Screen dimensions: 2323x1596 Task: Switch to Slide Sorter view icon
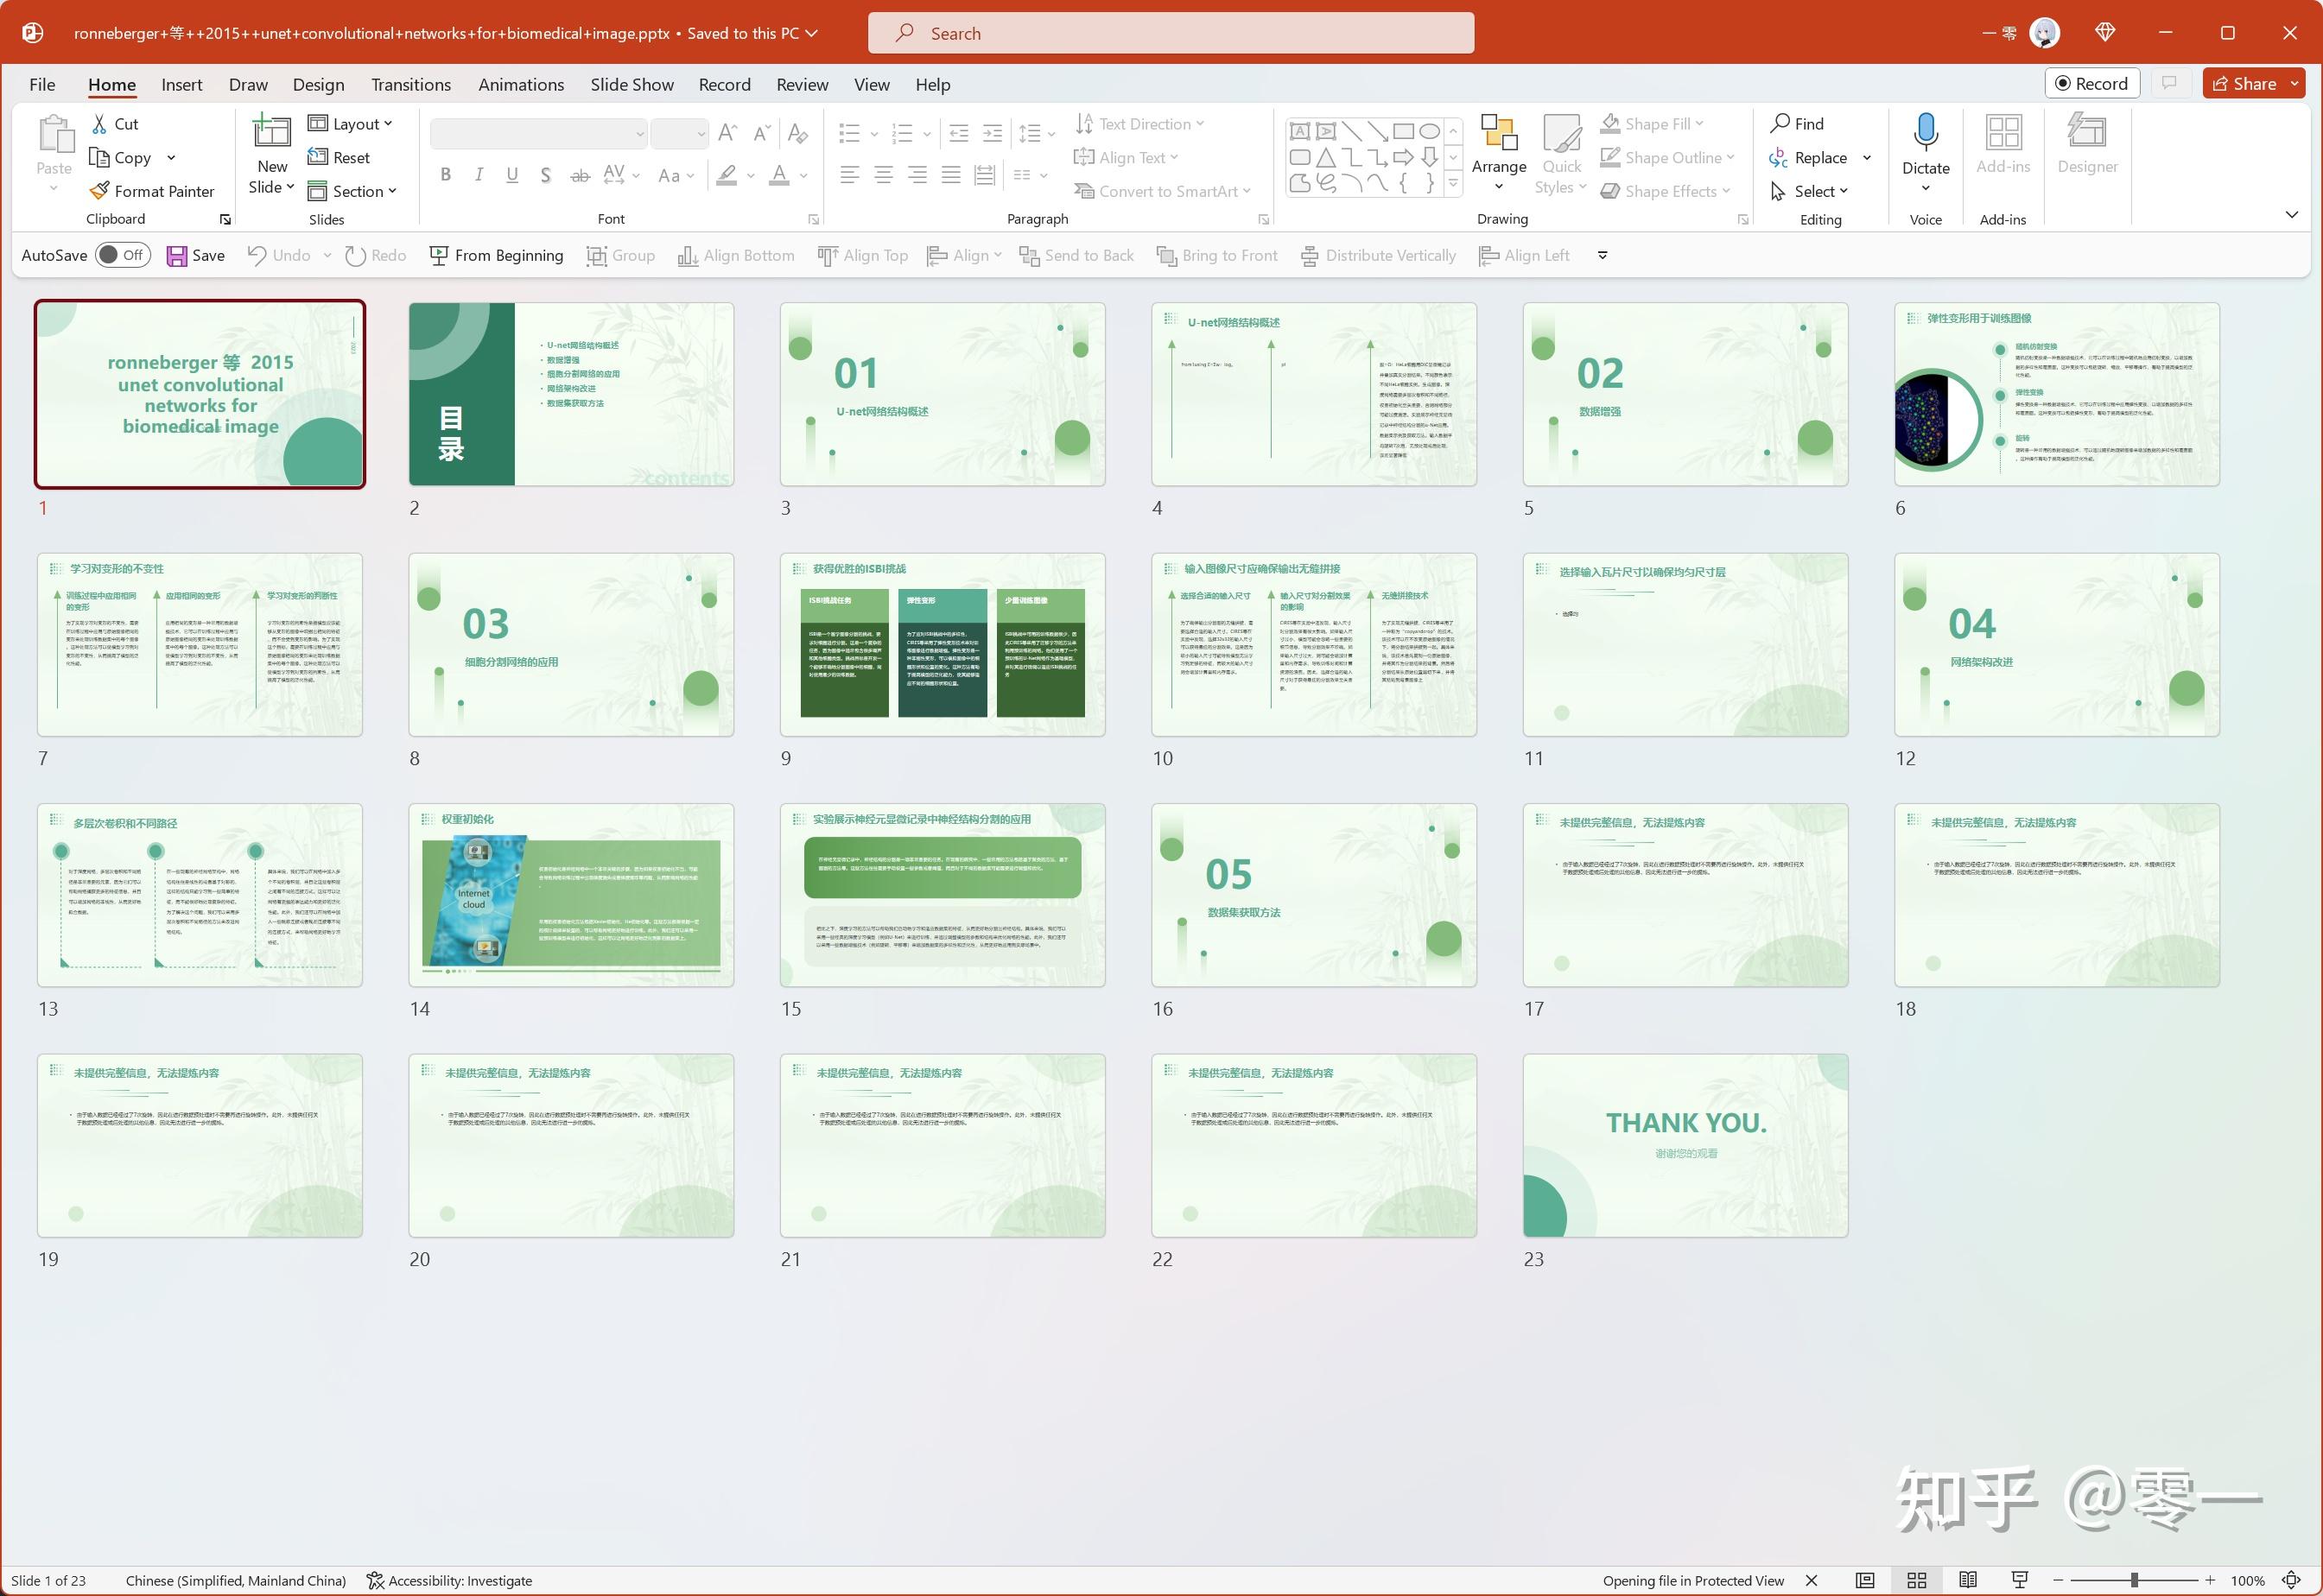1916,1580
